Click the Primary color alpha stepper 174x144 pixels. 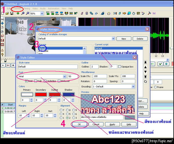31,100
